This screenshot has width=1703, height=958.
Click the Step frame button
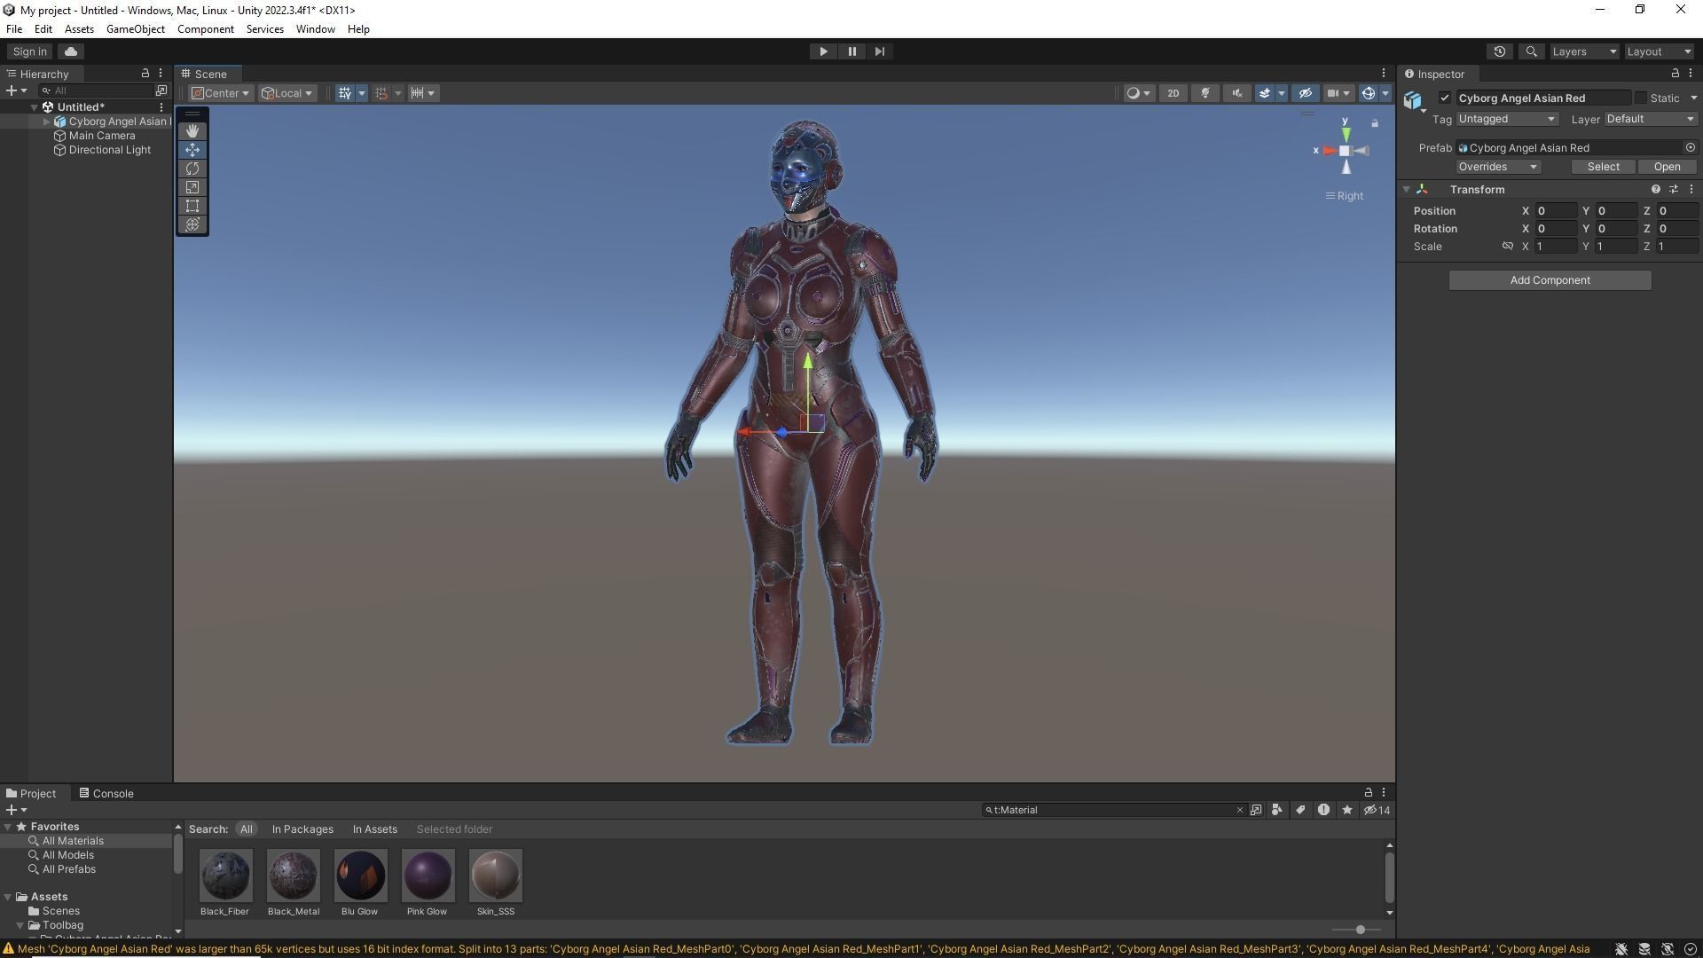(879, 51)
